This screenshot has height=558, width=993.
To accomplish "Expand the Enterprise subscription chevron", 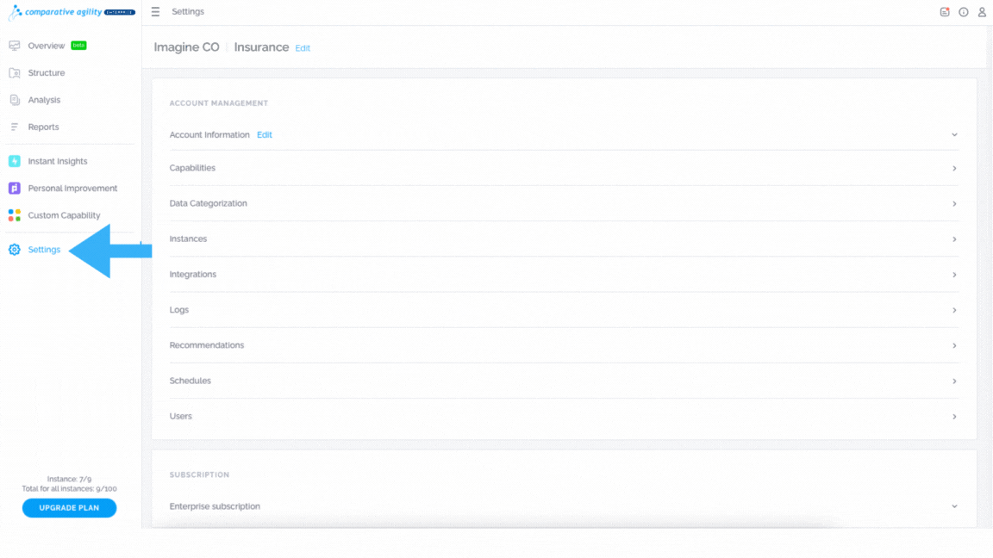I will [x=953, y=506].
